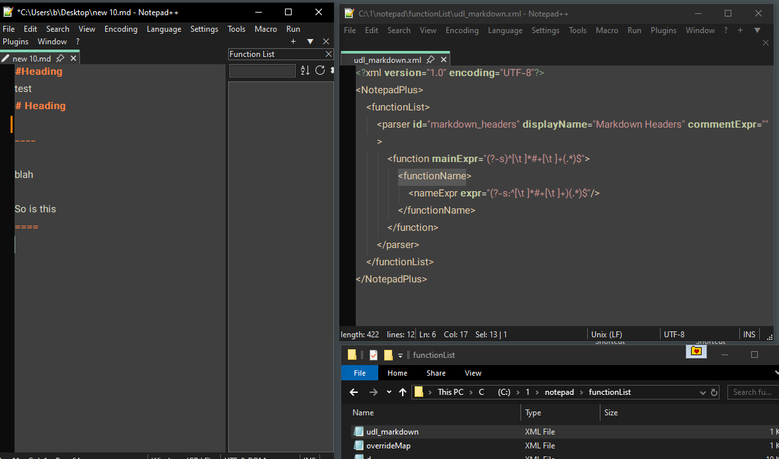This screenshot has width=779, height=459.
Task: Open Encoding menu in left Notepad++
Action: coord(121,29)
